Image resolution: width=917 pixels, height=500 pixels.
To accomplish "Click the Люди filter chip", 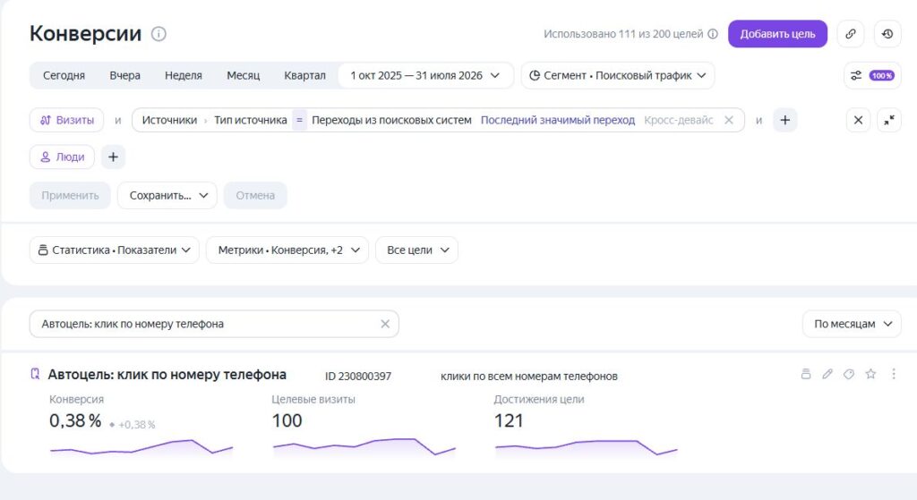I will (62, 157).
